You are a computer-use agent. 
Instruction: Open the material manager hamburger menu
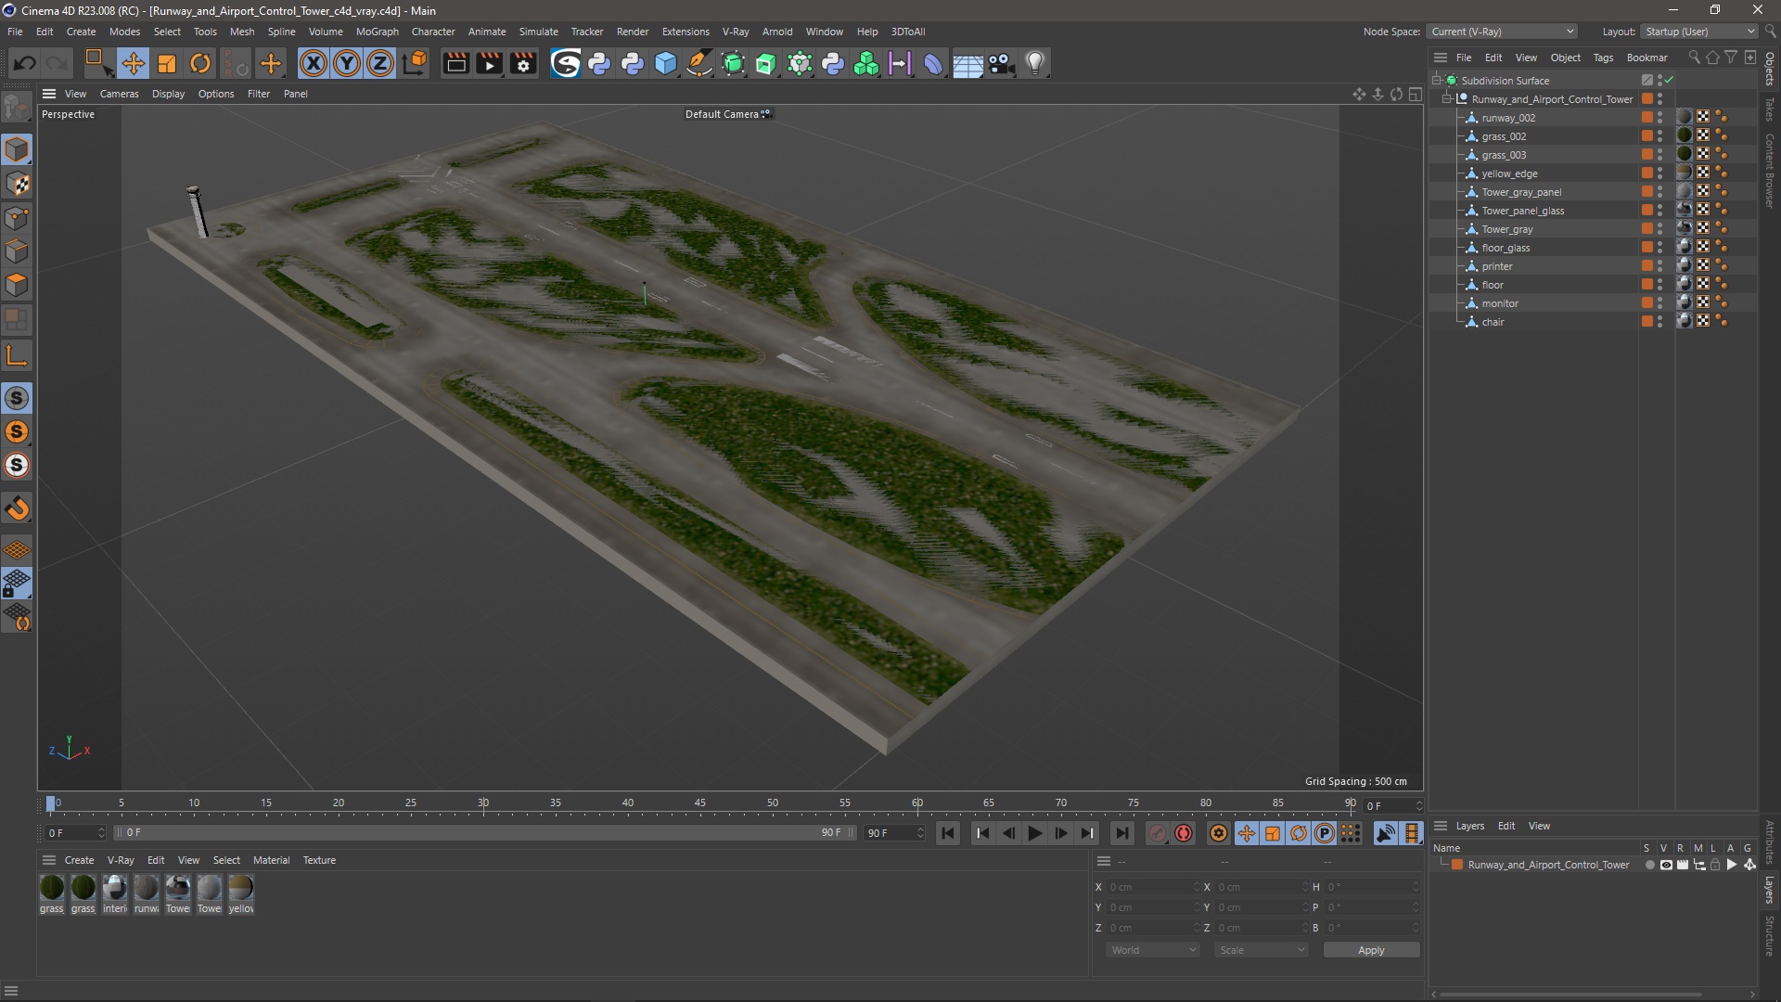pyautogui.click(x=49, y=860)
